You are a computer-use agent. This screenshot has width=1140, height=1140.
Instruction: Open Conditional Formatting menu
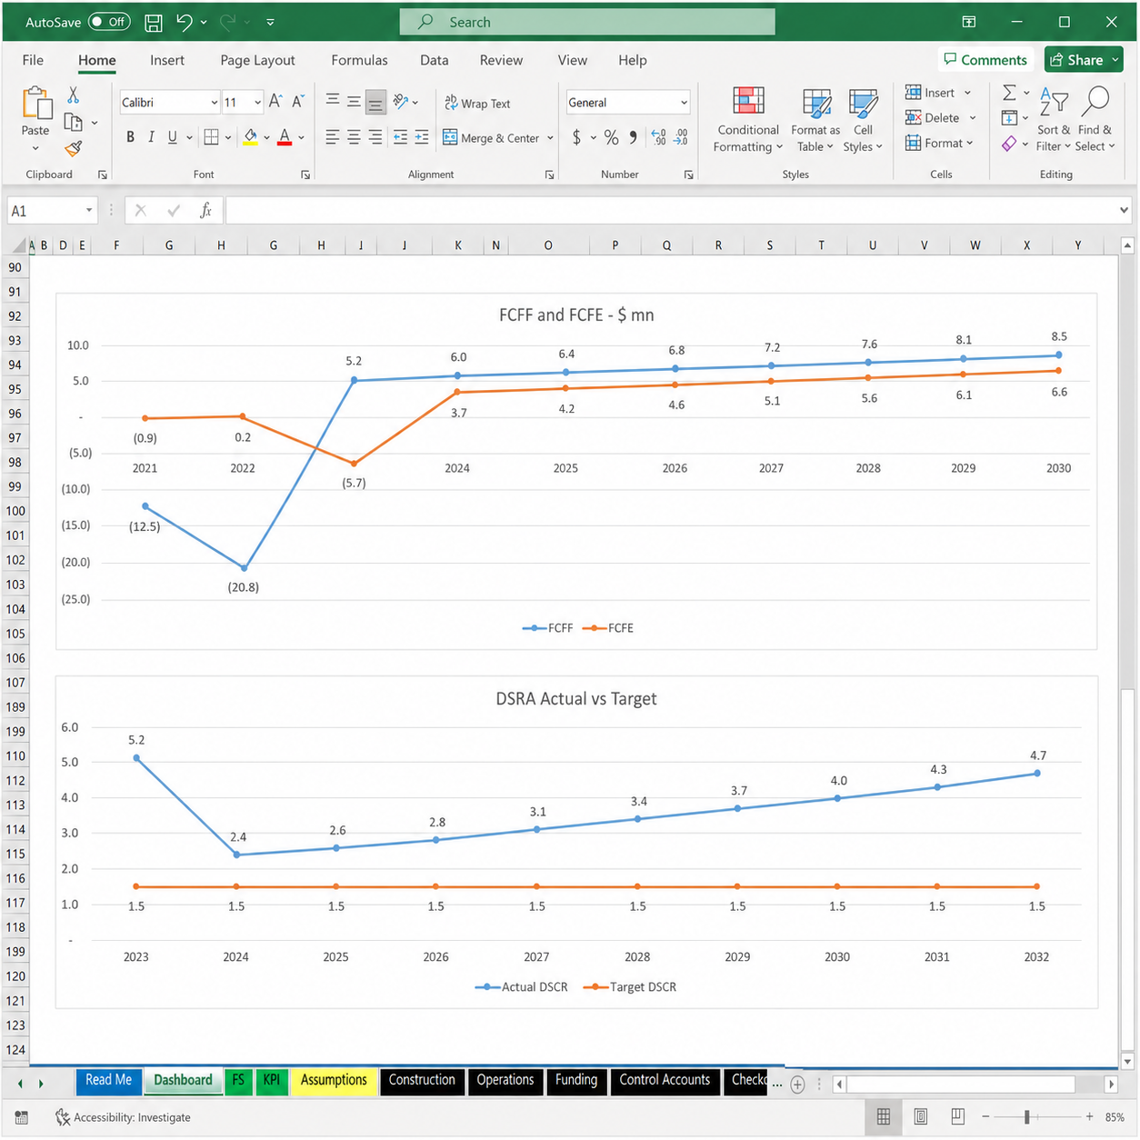pyautogui.click(x=747, y=120)
